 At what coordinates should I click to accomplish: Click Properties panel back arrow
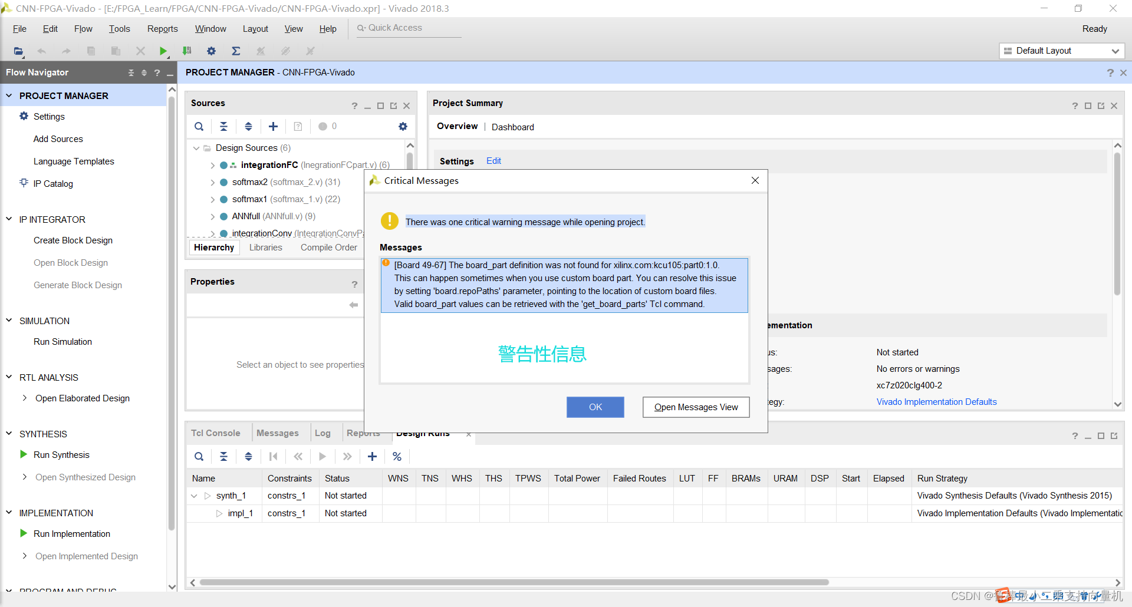click(x=354, y=305)
